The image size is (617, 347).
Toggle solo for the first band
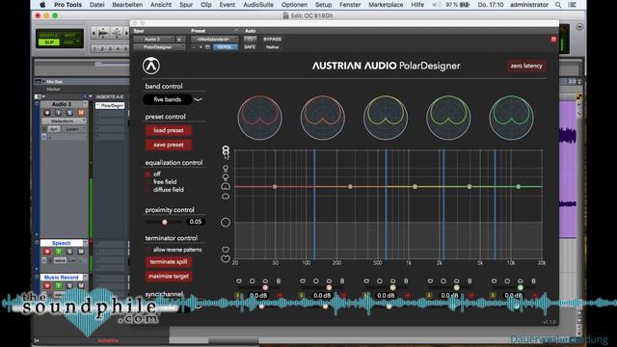238,295
